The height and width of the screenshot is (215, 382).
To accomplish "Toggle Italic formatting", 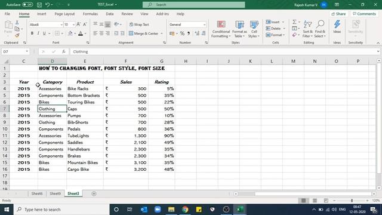I will [38, 33].
